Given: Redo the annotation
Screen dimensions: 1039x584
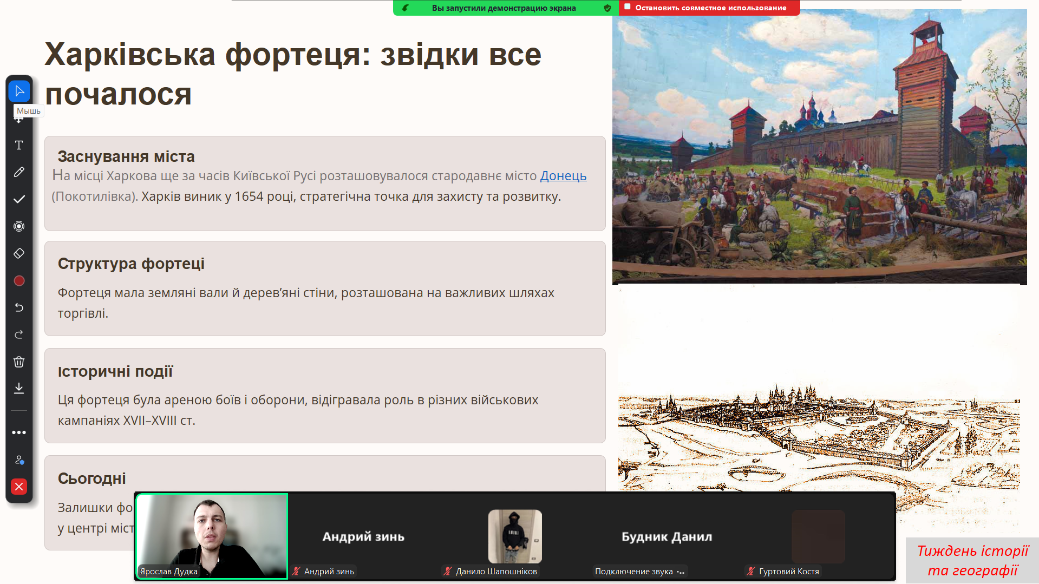Looking at the screenshot, I should tap(19, 334).
